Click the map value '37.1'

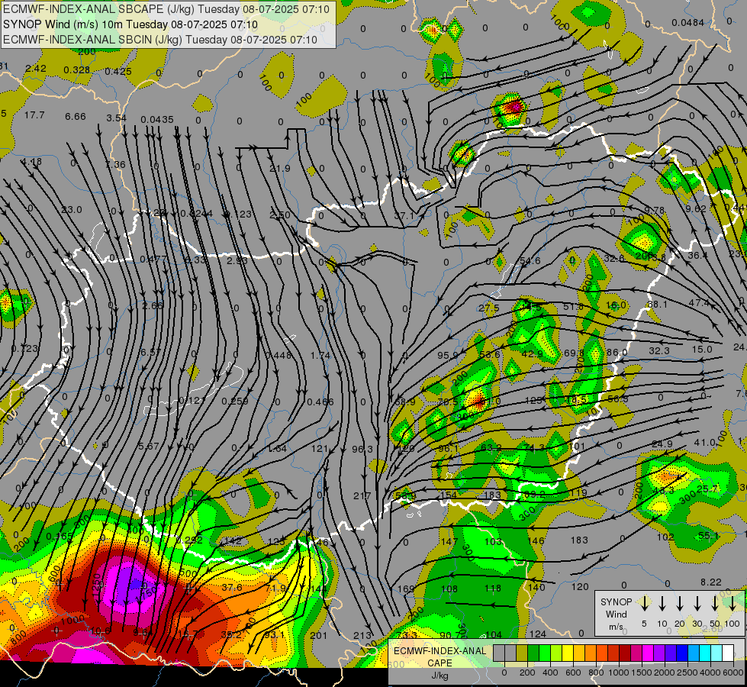[404, 216]
